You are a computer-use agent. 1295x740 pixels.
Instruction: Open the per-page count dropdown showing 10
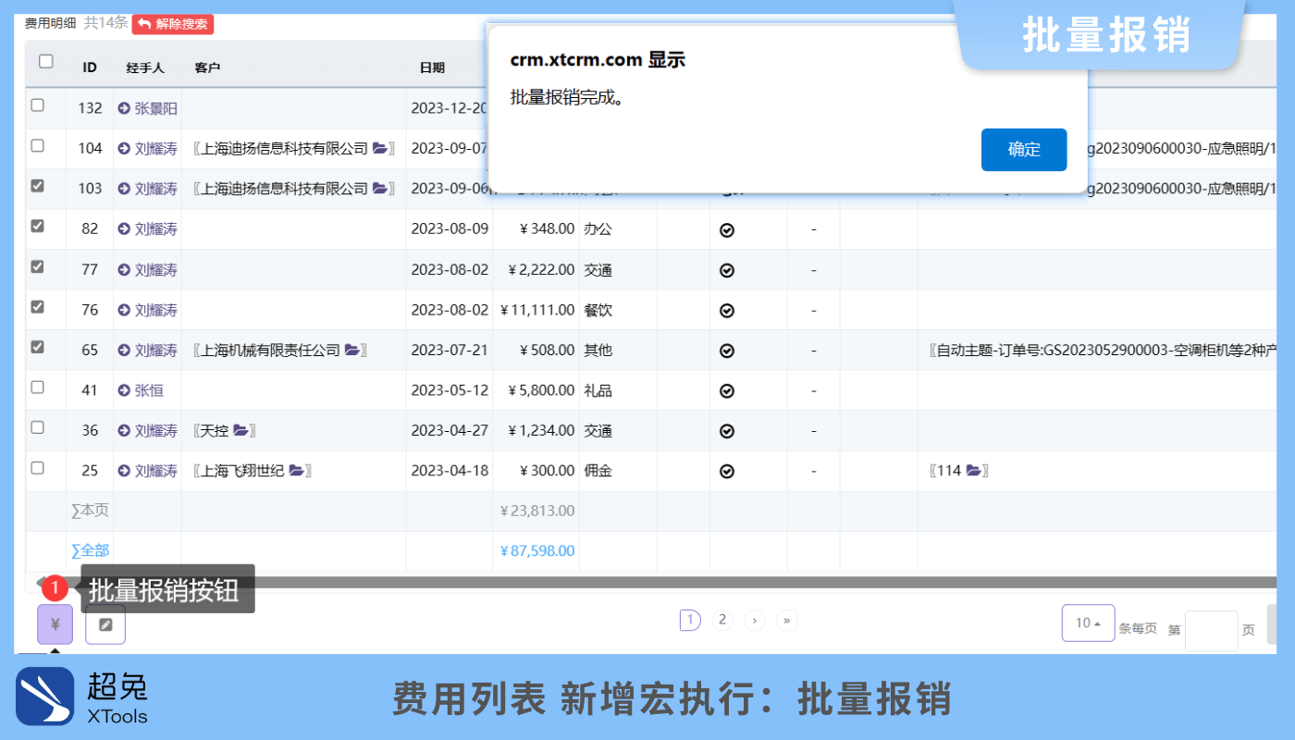pos(1088,623)
